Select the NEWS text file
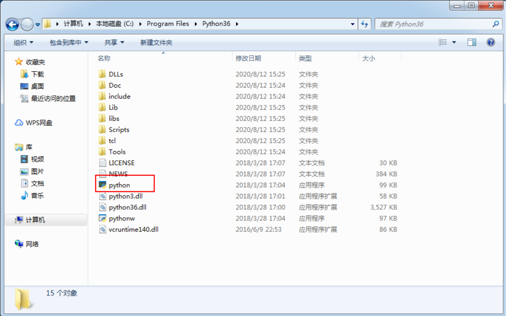Screen dimensions: 506x316 [118, 174]
